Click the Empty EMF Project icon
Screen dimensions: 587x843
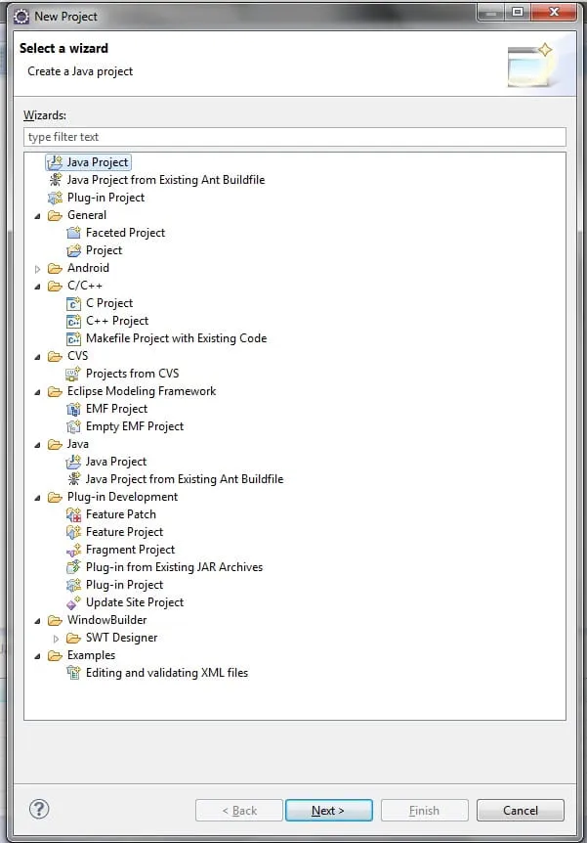click(x=73, y=426)
